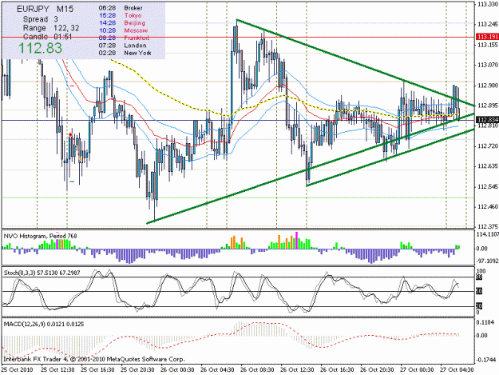Click the 113.070 price axis label
Viewport: 499px width, 375px height.
pos(488,65)
